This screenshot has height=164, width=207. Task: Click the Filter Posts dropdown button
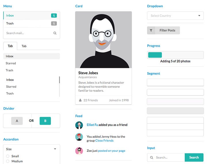point(163,30)
